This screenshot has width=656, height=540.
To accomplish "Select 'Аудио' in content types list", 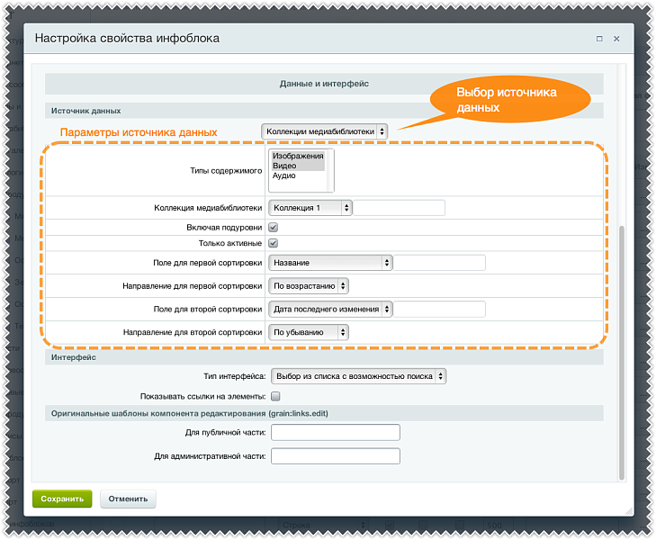I will click(x=285, y=175).
